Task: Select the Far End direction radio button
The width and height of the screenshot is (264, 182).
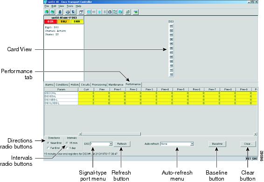Action: click(48, 148)
